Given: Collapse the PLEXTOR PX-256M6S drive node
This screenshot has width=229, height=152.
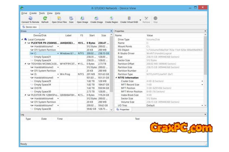Looking at the screenshot, I should tap(25, 43).
